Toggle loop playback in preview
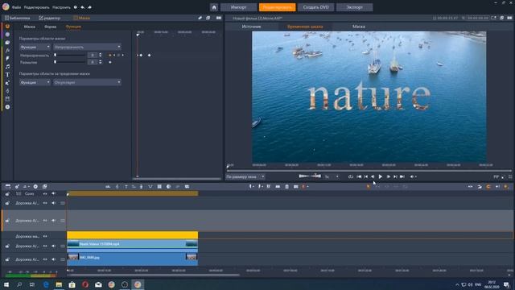Image resolution: width=515 pixels, height=290 pixels. [x=351, y=177]
